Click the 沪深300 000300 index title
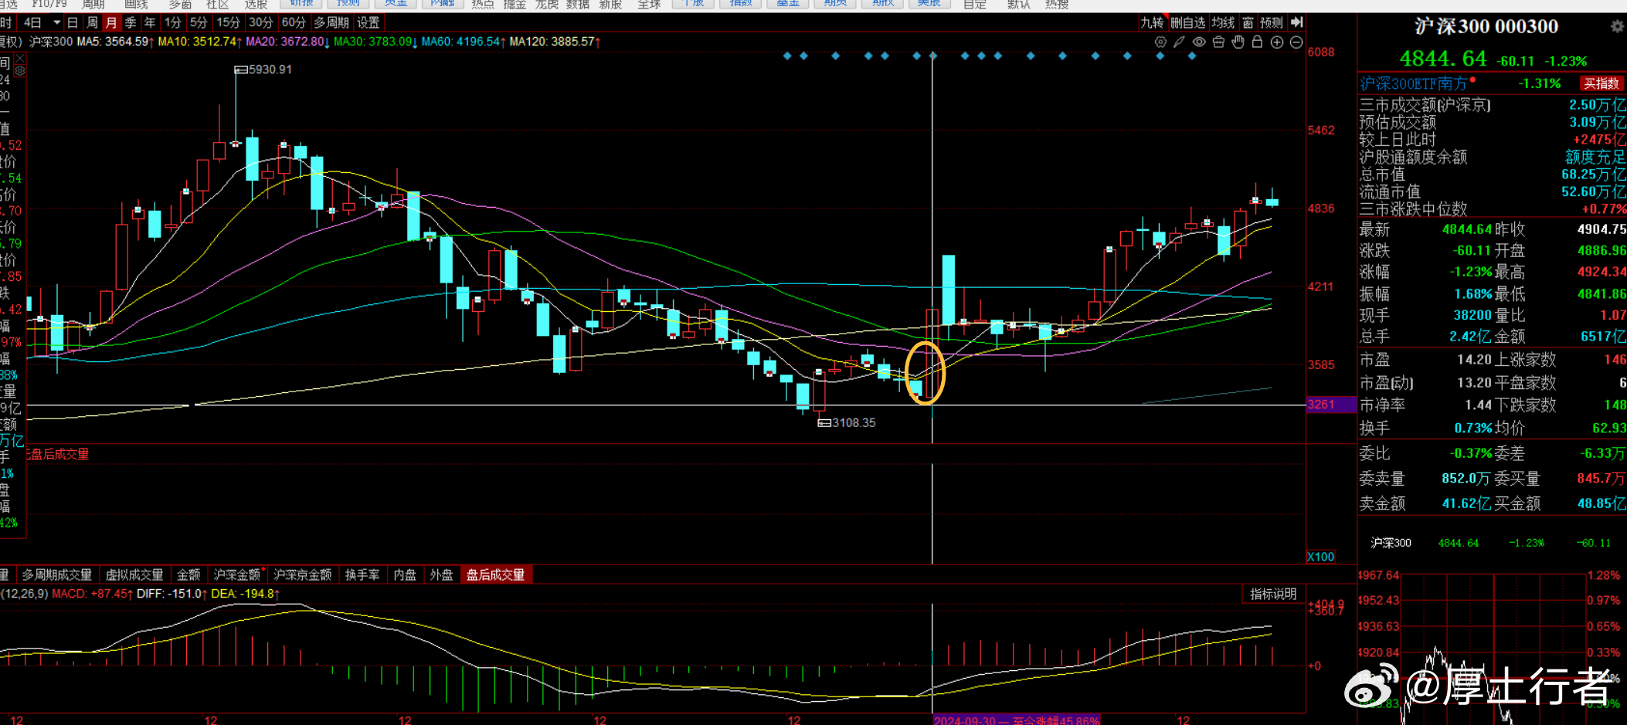The width and height of the screenshot is (1627, 725). (x=1486, y=26)
